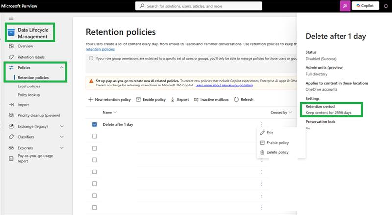
Task: Sort by the Name column chevron
Action: click(x=115, y=112)
